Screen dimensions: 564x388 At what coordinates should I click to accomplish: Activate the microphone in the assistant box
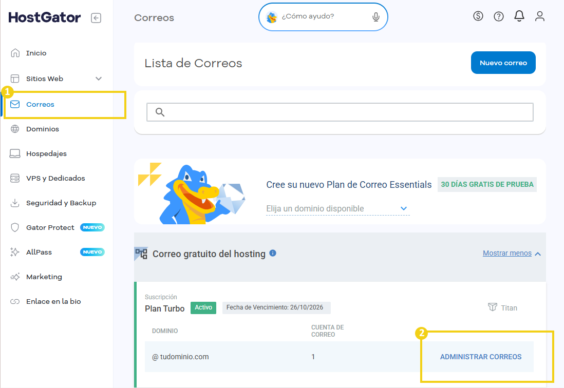tap(376, 17)
